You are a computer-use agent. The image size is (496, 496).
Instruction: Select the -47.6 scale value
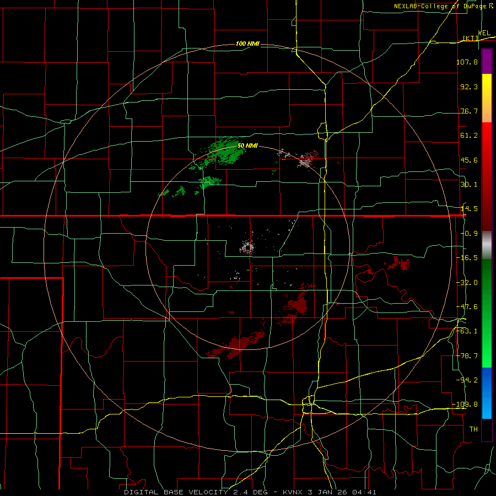point(467,307)
